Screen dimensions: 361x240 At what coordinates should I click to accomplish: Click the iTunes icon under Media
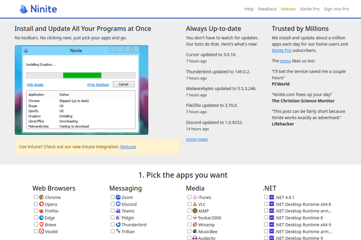point(195,197)
